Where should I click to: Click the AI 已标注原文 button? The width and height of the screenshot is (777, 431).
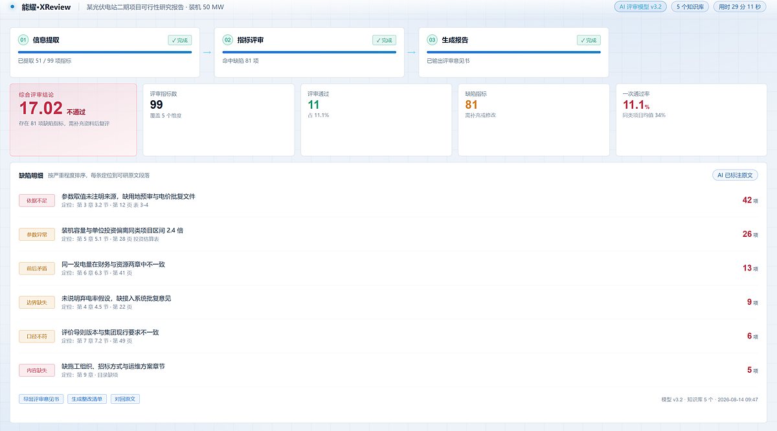point(735,175)
